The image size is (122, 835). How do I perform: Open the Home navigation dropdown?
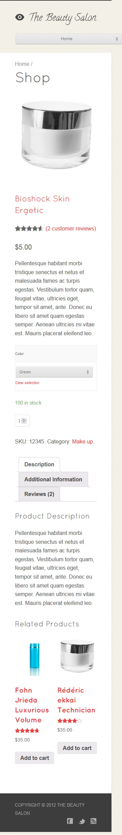click(x=69, y=39)
